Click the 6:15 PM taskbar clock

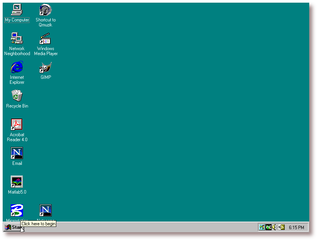point(297,228)
